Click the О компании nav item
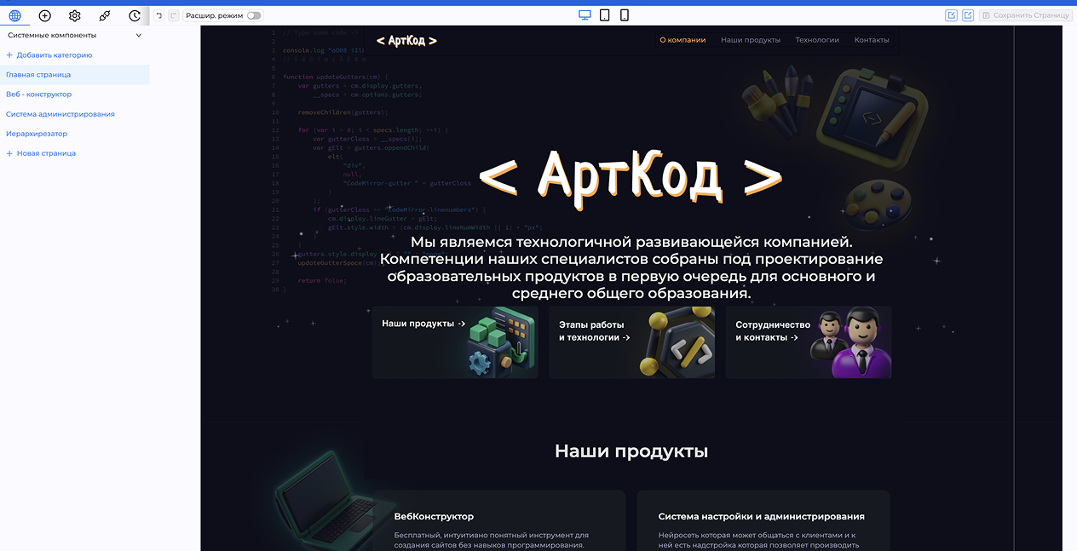Image resolution: width=1077 pixels, height=551 pixels. 682,40
